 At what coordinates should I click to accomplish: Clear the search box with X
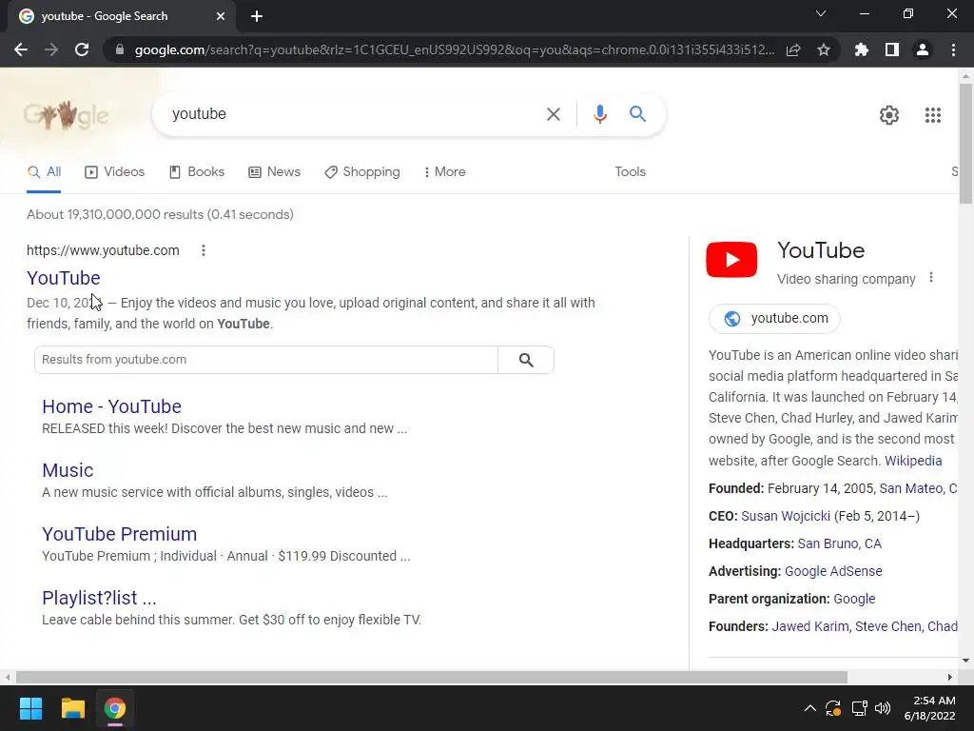[553, 114]
